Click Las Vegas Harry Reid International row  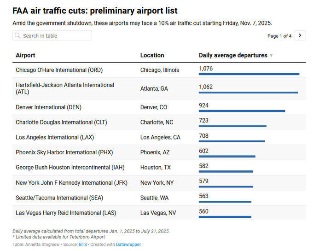(x=66, y=213)
